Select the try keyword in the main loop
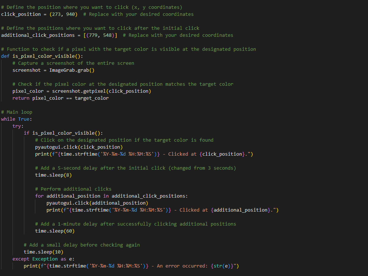This screenshot has width=368, height=276. 17,126
